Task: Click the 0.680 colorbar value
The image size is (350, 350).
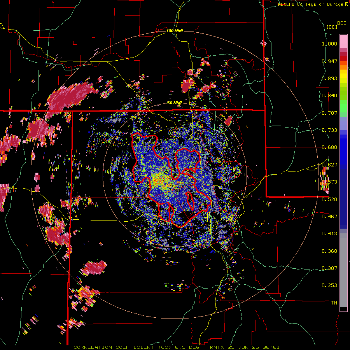Action: (329, 147)
